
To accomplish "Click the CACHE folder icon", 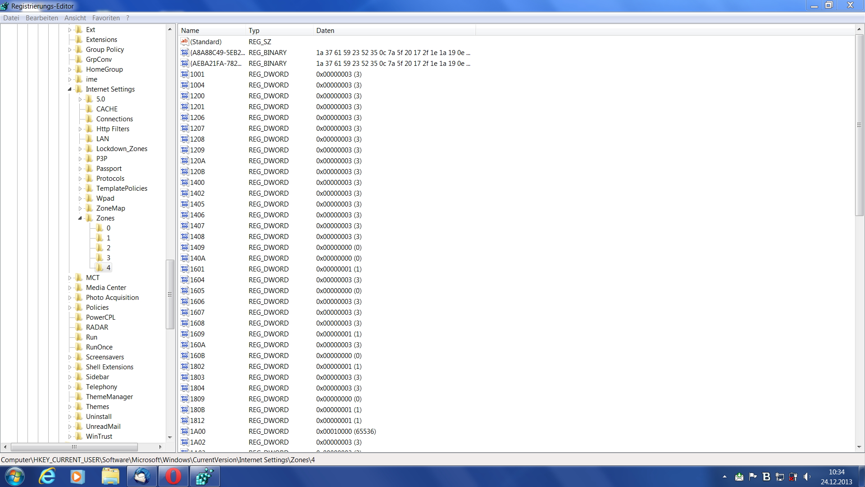I will (90, 109).
